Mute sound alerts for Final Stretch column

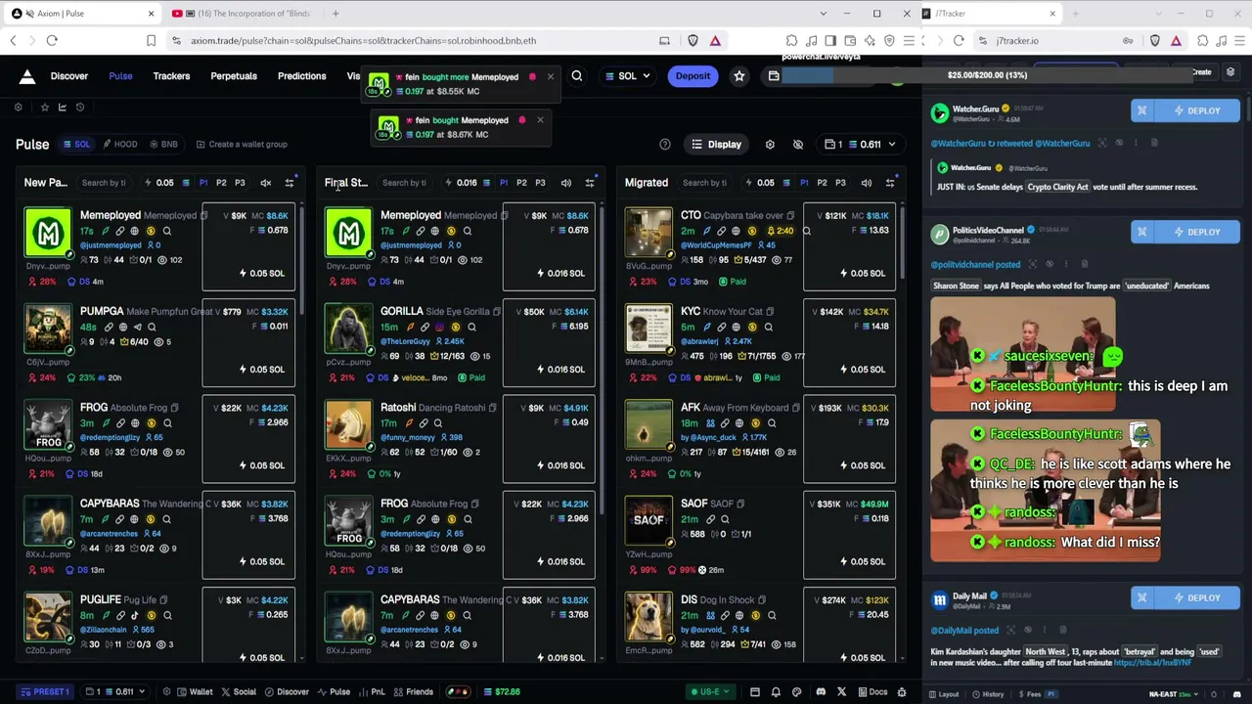pos(566,183)
